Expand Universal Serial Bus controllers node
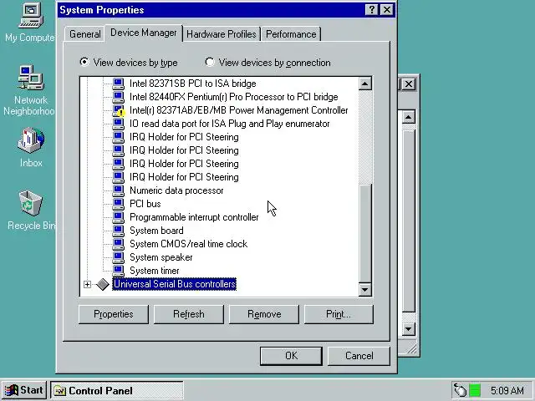Screen dimensions: 535x401 tap(87, 284)
